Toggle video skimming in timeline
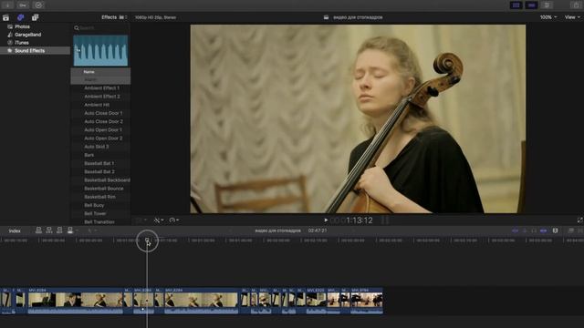Image resolution: width=584 pixels, height=328 pixels. tap(515, 231)
